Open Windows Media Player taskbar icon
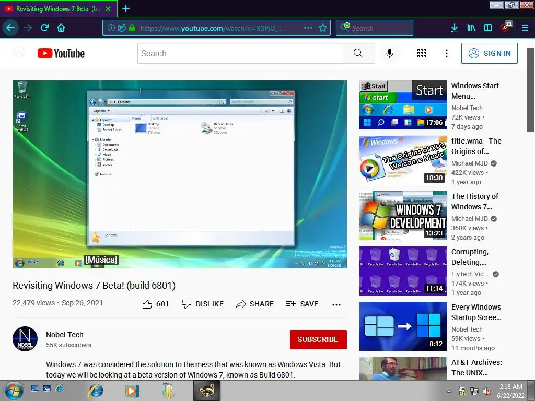535x401 pixels. (x=132, y=391)
